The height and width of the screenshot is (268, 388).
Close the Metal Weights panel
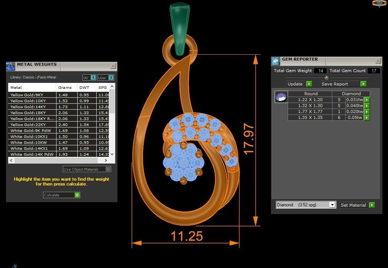113,66
